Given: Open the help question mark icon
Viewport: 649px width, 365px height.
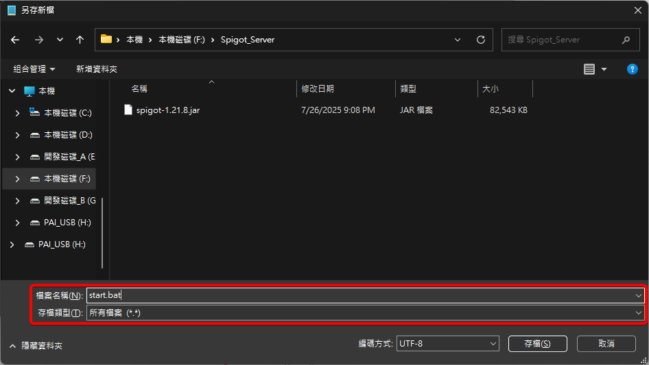Looking at the screenshot, I should coord(633,69).
